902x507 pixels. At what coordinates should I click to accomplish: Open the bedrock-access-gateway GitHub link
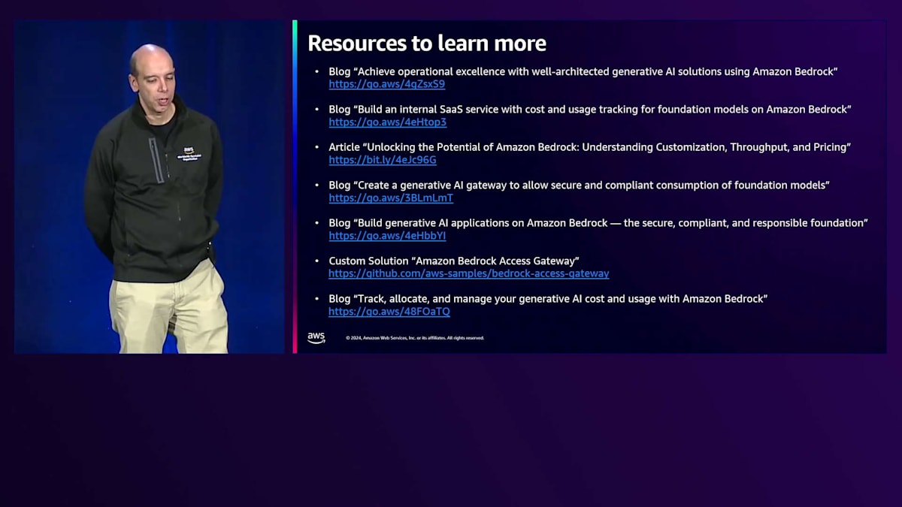tap(469, 274)
